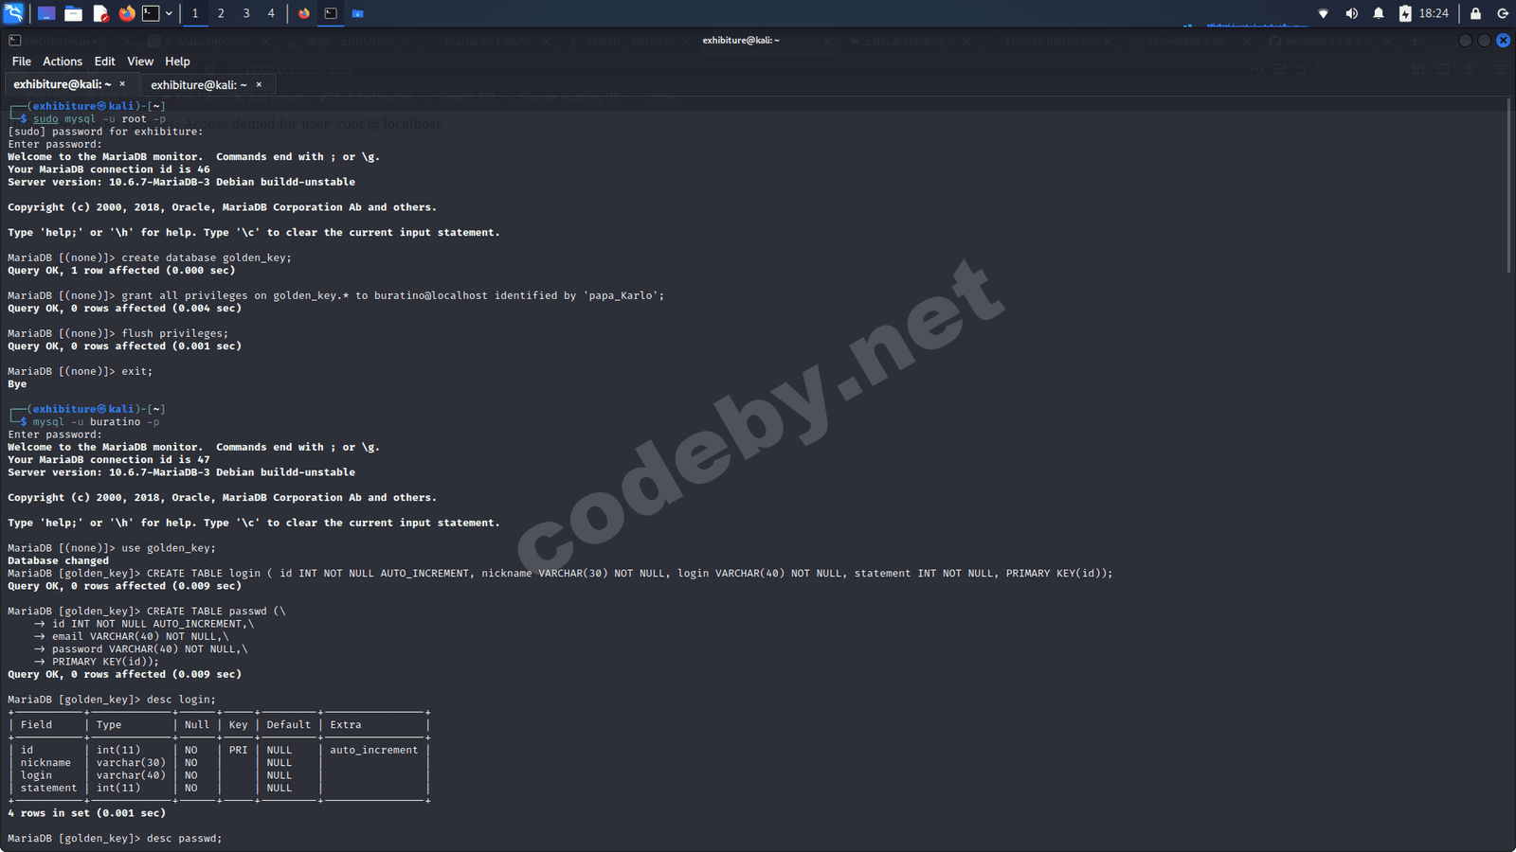Open the network connection indicator
Screen dimensions: 1516x852
click(x=1324, y=13)
